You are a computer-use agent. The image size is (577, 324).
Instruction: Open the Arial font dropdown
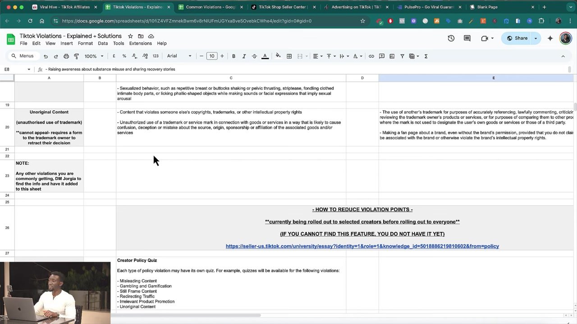[x=179, y=56]
